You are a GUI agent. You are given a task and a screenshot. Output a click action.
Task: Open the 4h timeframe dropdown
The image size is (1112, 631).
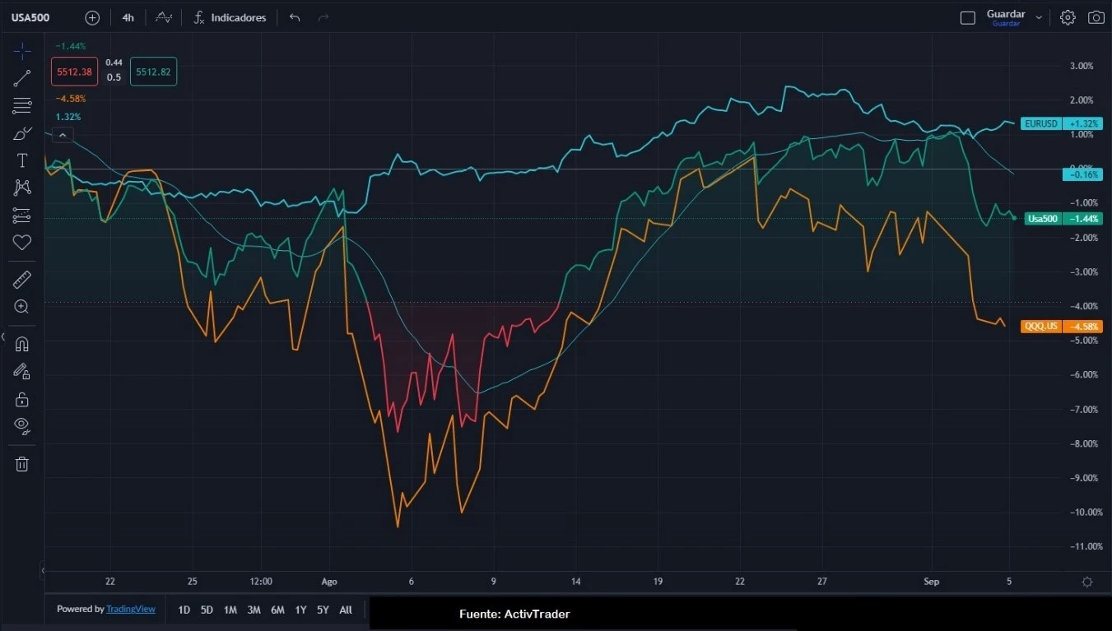(128, 17)
